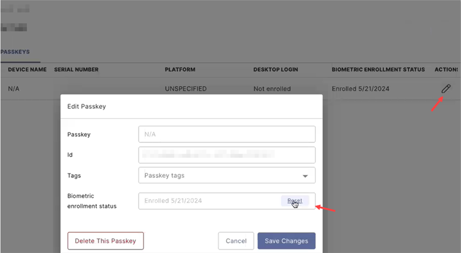Screen dimensions: 461x253
Task: Click the Serial Number column header
Action: pyautogui.click(x=76, y=70)
